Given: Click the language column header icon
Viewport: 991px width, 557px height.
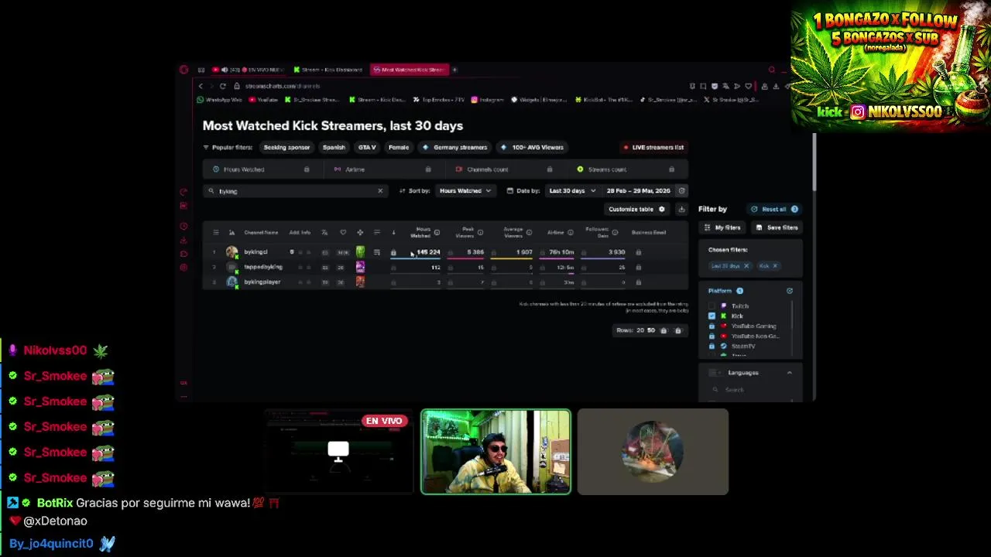Looking at the screenshot, I should [x=324, y=232].
